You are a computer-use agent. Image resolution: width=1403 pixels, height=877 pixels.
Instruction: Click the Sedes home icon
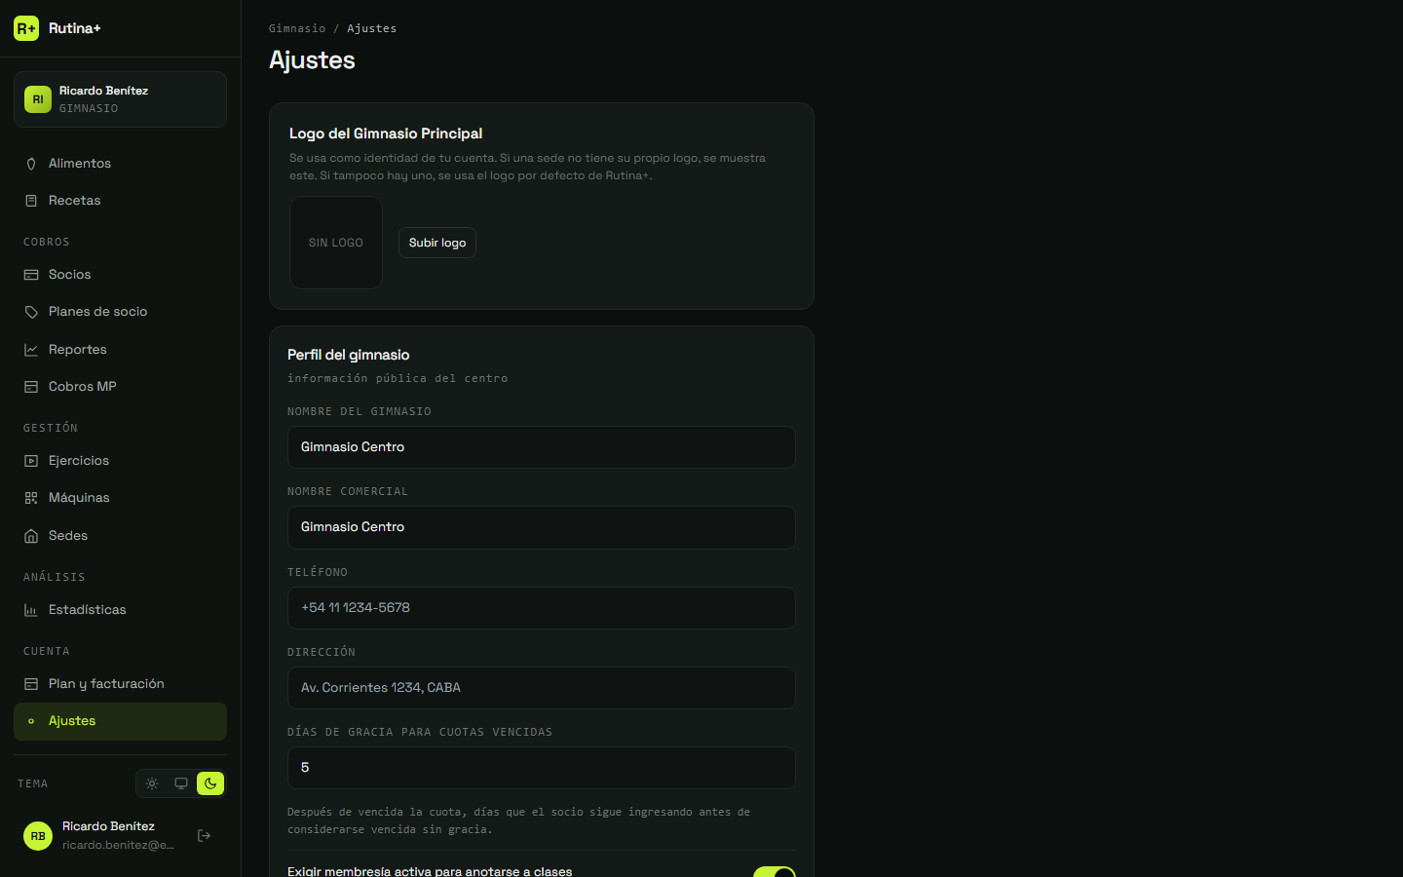click(31, 536)
